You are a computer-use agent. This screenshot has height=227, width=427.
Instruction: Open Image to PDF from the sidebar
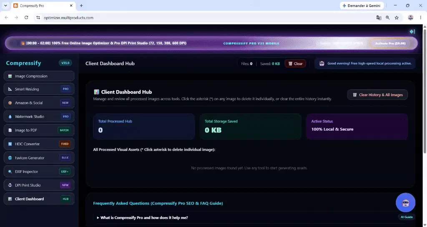coord(39,130)
